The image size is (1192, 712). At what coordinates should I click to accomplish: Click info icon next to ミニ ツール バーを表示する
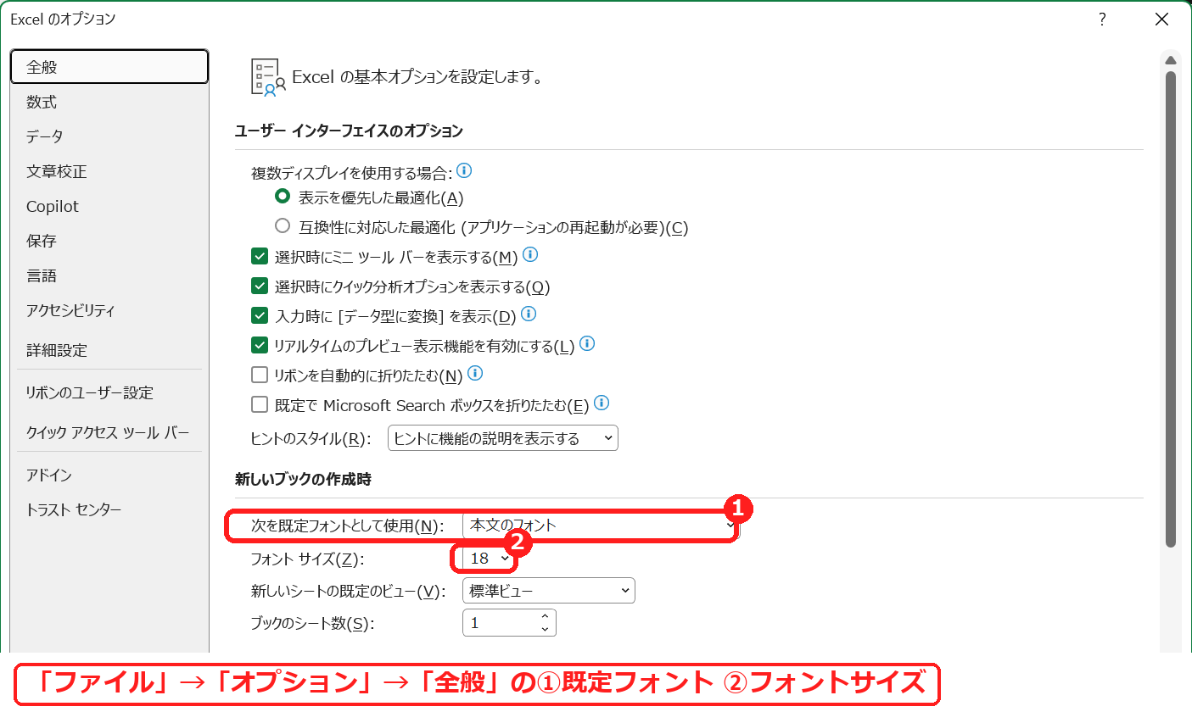[530, 254]
